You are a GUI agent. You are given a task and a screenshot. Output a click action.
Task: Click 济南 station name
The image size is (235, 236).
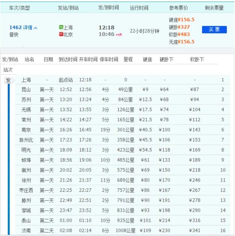[x=26, y=231]
